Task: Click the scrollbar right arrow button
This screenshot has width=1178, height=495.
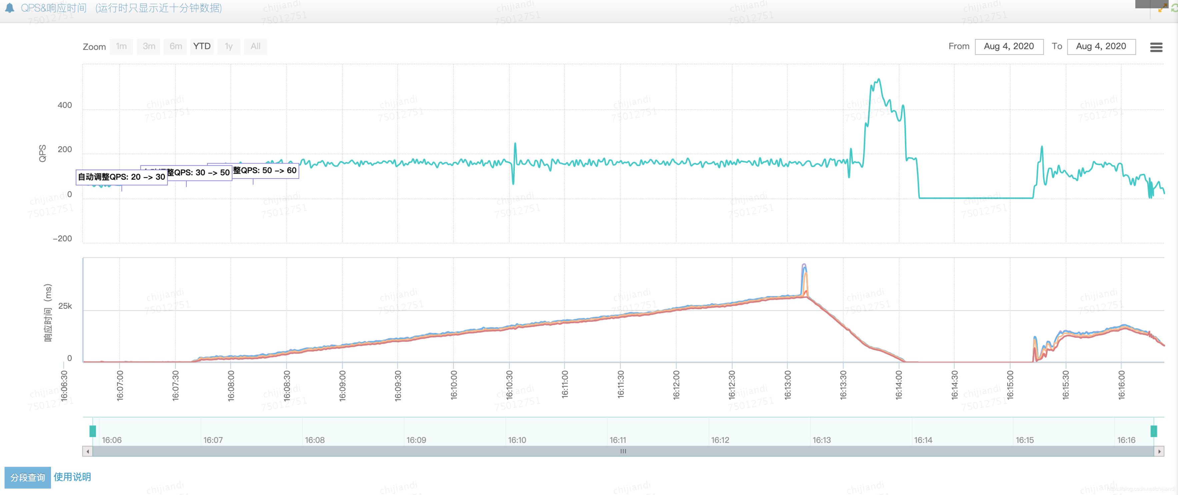Action: (1159, 451)
